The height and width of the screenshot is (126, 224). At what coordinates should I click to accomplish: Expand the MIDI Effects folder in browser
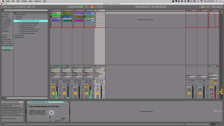[14, 37]
